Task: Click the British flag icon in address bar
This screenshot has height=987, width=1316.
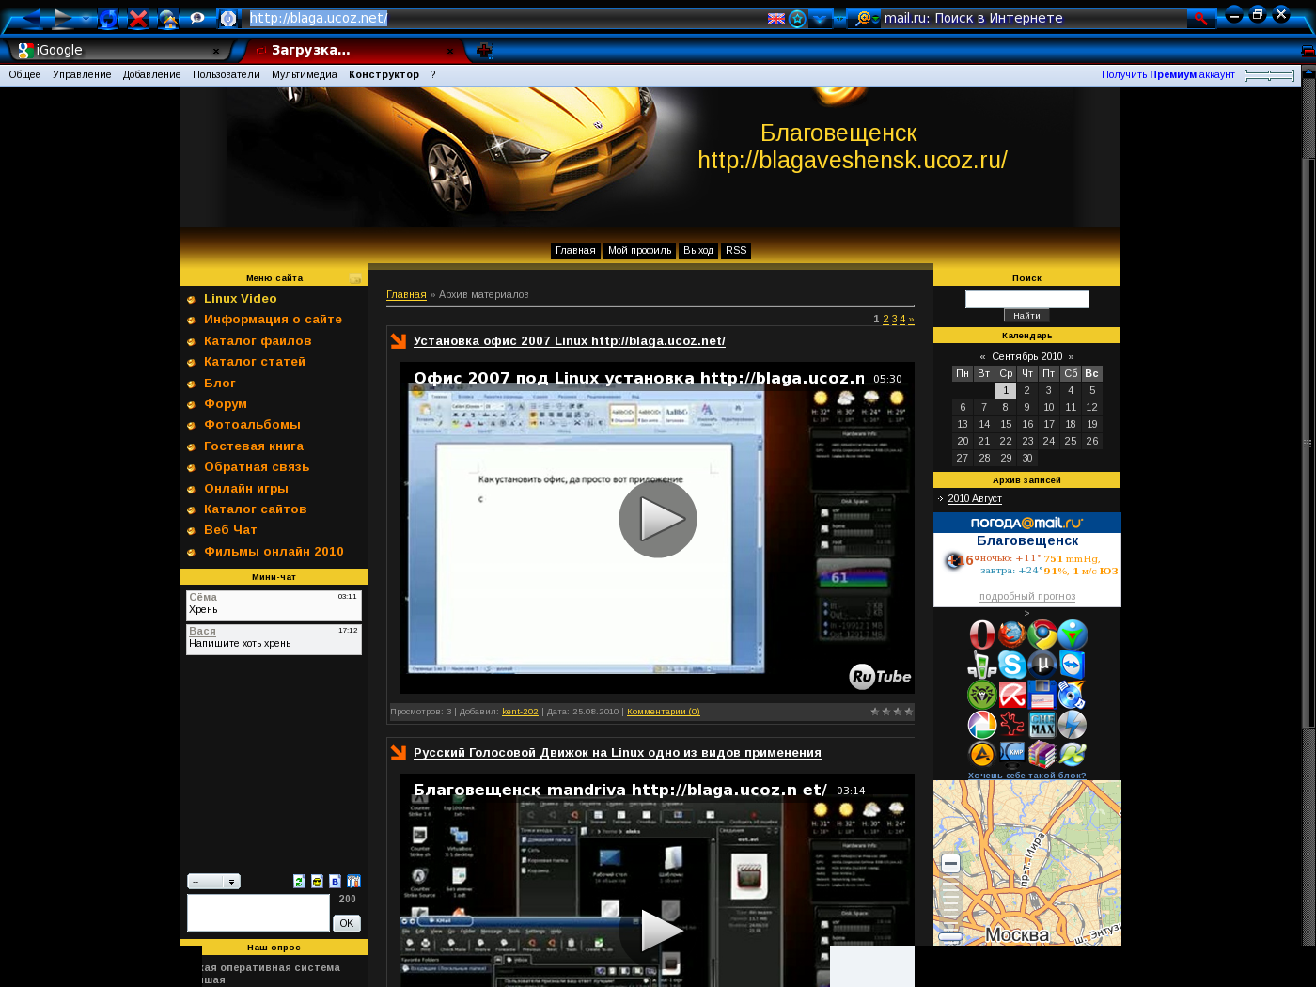Action: [776, 18]
